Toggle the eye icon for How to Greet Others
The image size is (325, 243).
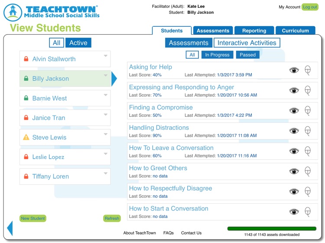294,171
